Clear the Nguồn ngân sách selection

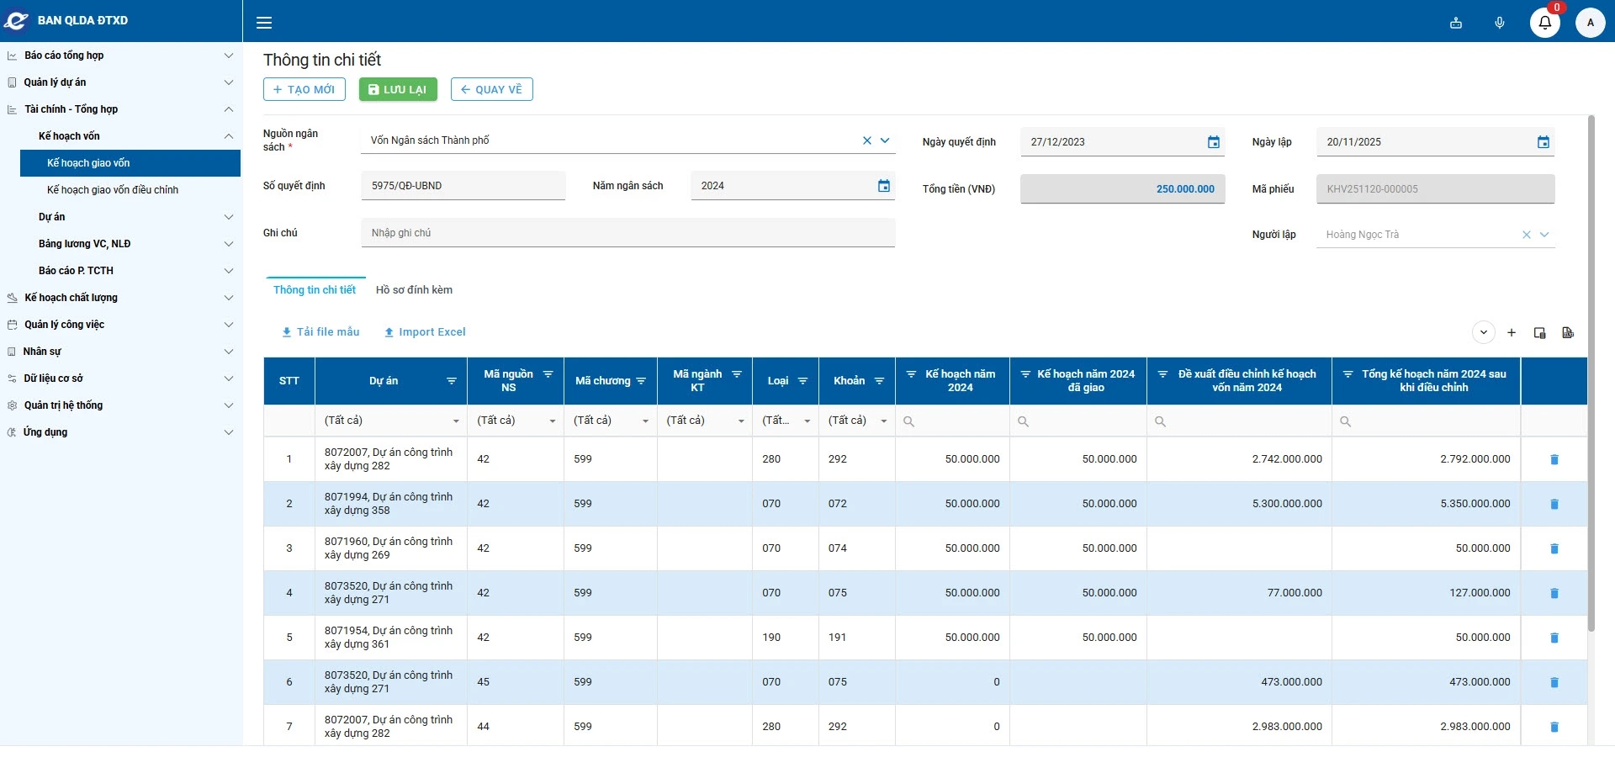point(866,140)
